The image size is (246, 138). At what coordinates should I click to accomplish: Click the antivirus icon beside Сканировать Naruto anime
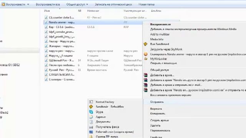[146, 54]
